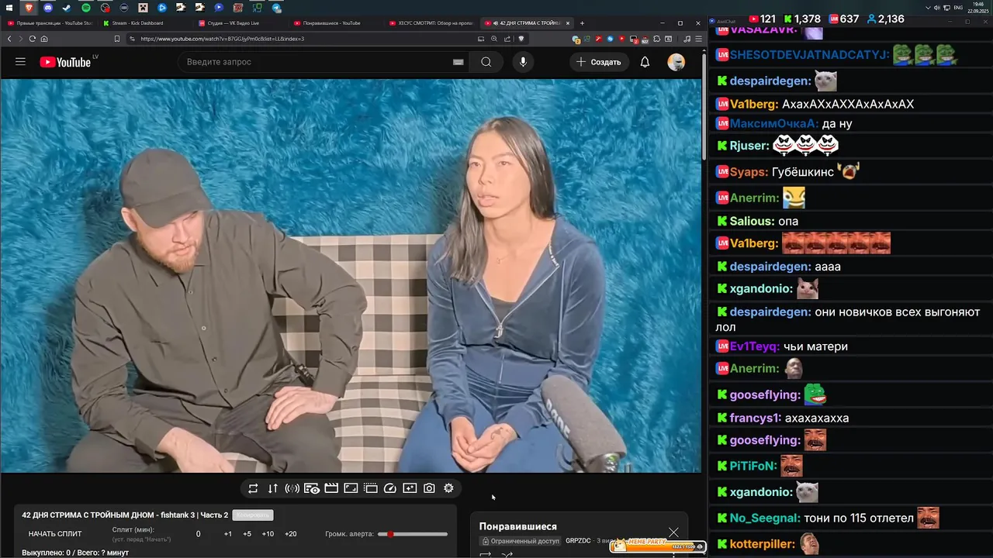Open Windows Start menu
Screen dimensions: 993x558
9,8
